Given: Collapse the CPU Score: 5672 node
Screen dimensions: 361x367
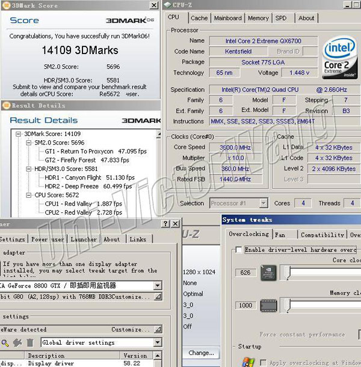Looking at the screenshot, I should (28, 195).
